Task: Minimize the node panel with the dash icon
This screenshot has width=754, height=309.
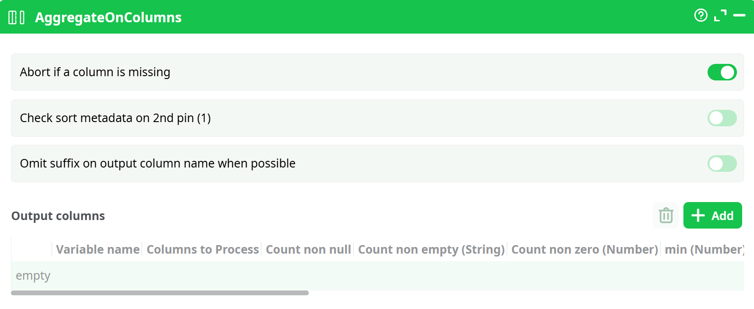Action: click(738, 16)
